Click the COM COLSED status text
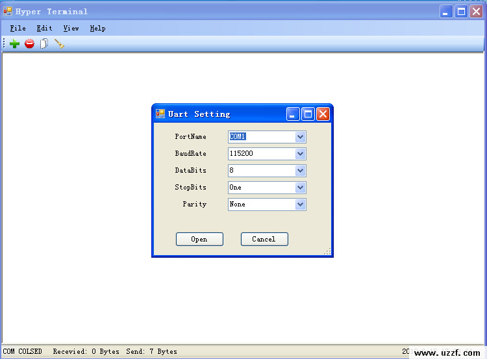 22,351
